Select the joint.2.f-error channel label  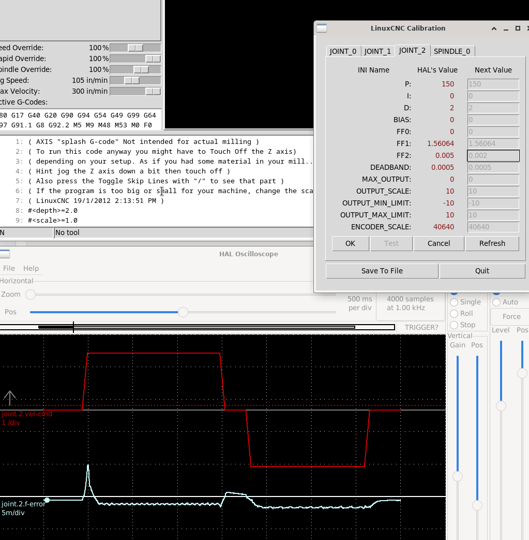tap(23, 508)
